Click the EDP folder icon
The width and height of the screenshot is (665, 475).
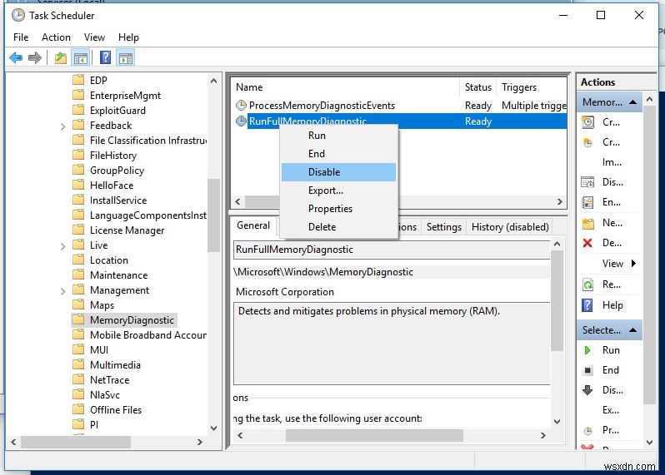(x=78, y=80)
